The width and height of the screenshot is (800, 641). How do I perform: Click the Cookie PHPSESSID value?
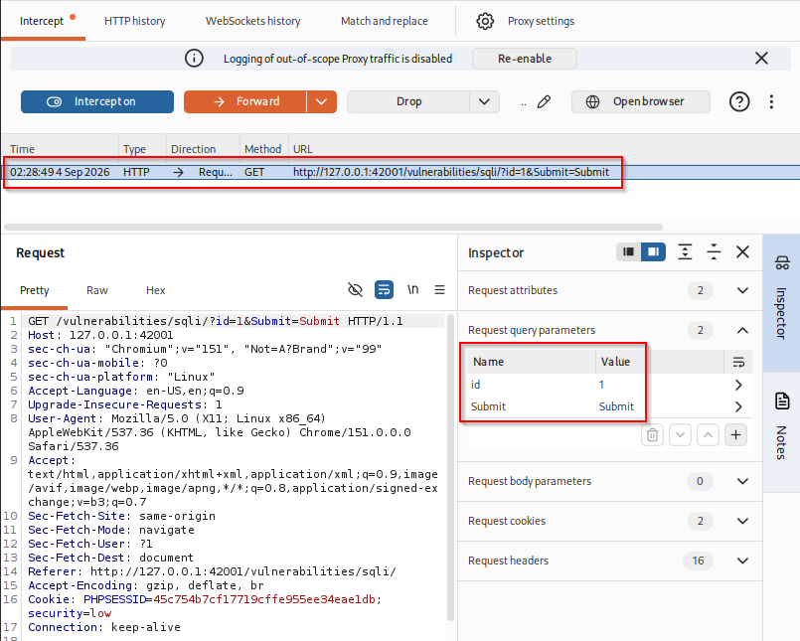pos(263,599)
